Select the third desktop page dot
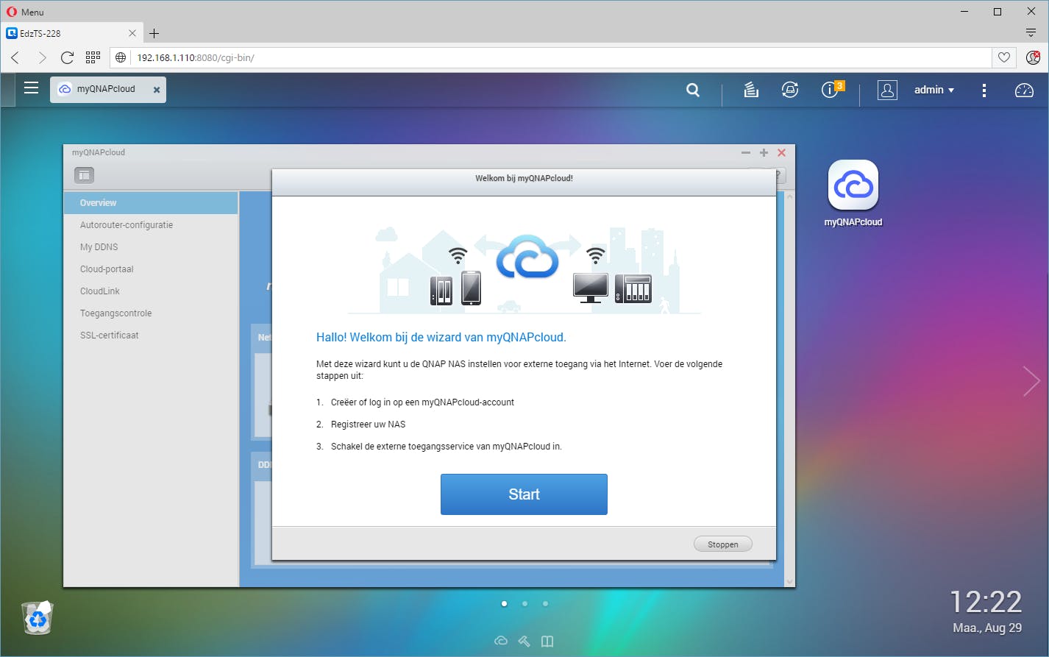Viewport: 1049px width, 657px height. pos(545,604)
